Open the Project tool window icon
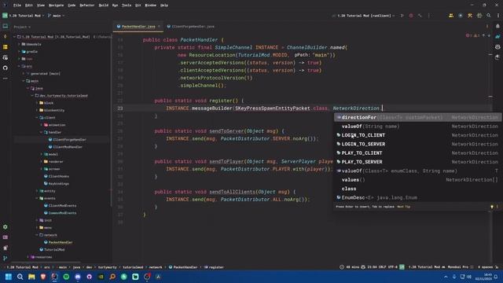The height and width of the screenshot is (283, 503). tap(6, 26)
